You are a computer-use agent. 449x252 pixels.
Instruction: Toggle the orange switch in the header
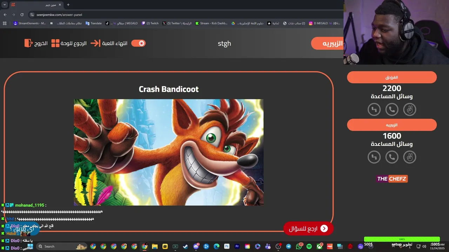click(x=138, y=43)
